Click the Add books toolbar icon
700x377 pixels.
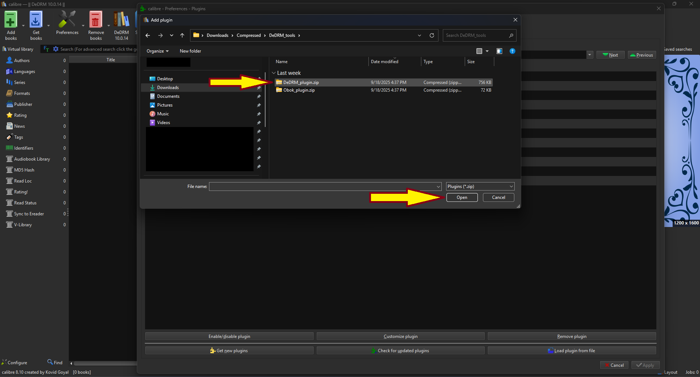[11, 25]
